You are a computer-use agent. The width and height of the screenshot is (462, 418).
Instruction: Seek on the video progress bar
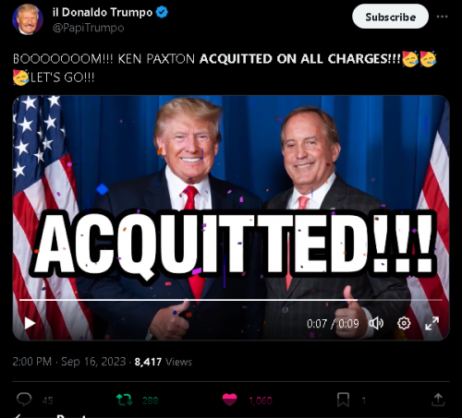click(x=231, y=300)
